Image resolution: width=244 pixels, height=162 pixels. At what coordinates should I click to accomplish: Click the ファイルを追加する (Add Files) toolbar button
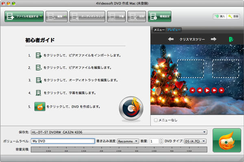click(x=24, y=16)
